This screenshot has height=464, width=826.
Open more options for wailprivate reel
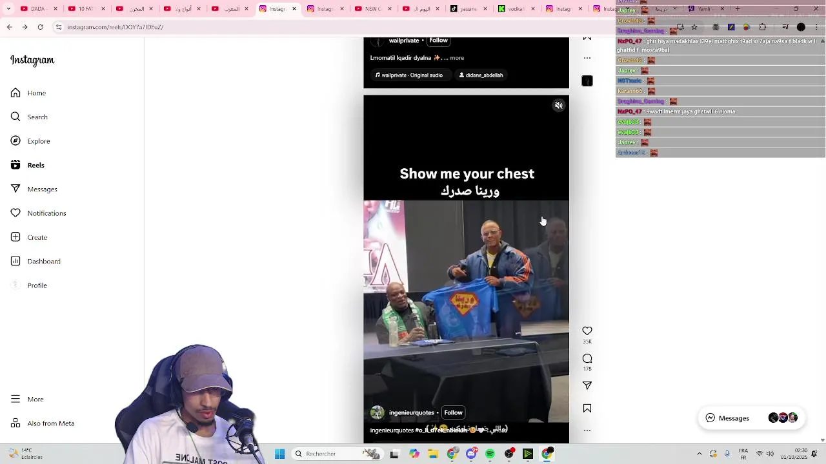587,58
